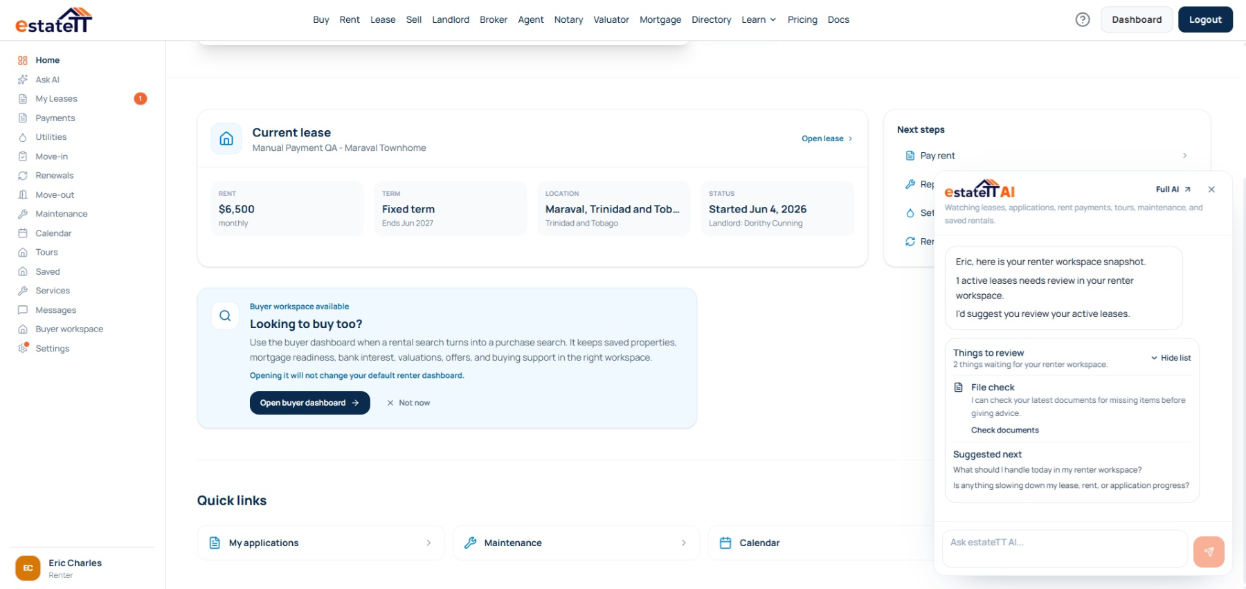Click the Pay rent chevron arrow
This screenshot has height=589, width=1246.
coord(1185,156)
